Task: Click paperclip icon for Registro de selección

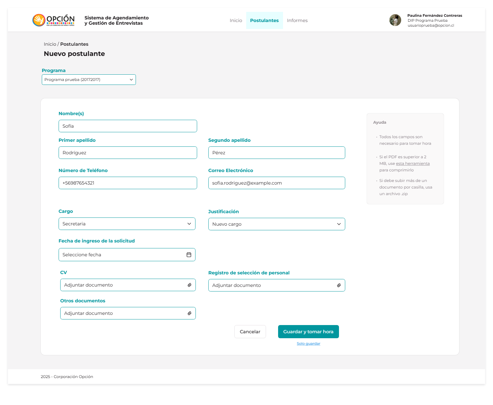Action: pyautogui.click(x=339, y=285)
